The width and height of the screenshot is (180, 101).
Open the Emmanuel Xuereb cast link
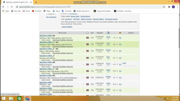click(111, 19)
